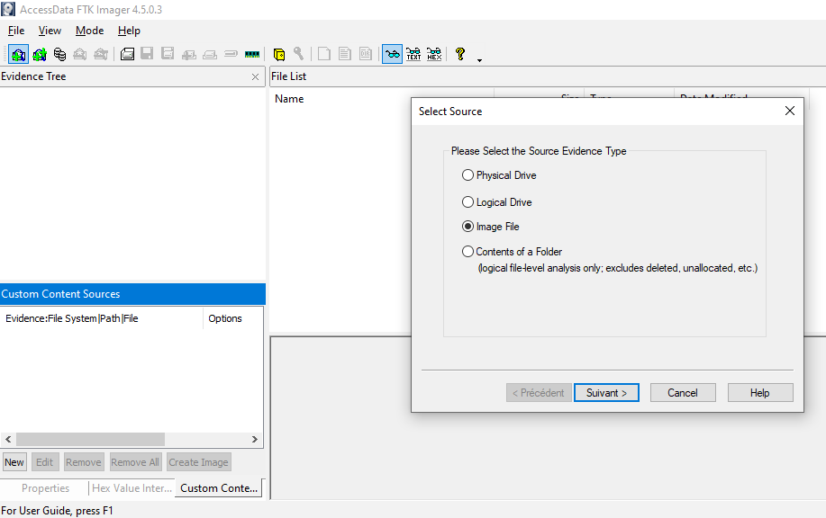Enable the TEXT viewer mode icon

(413, 54)
